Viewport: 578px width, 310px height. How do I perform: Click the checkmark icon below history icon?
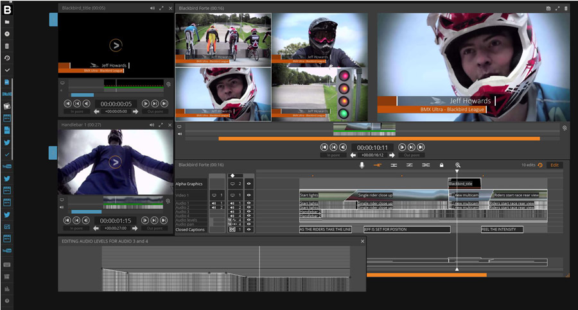pyautogui.click(x=7, y=70)
